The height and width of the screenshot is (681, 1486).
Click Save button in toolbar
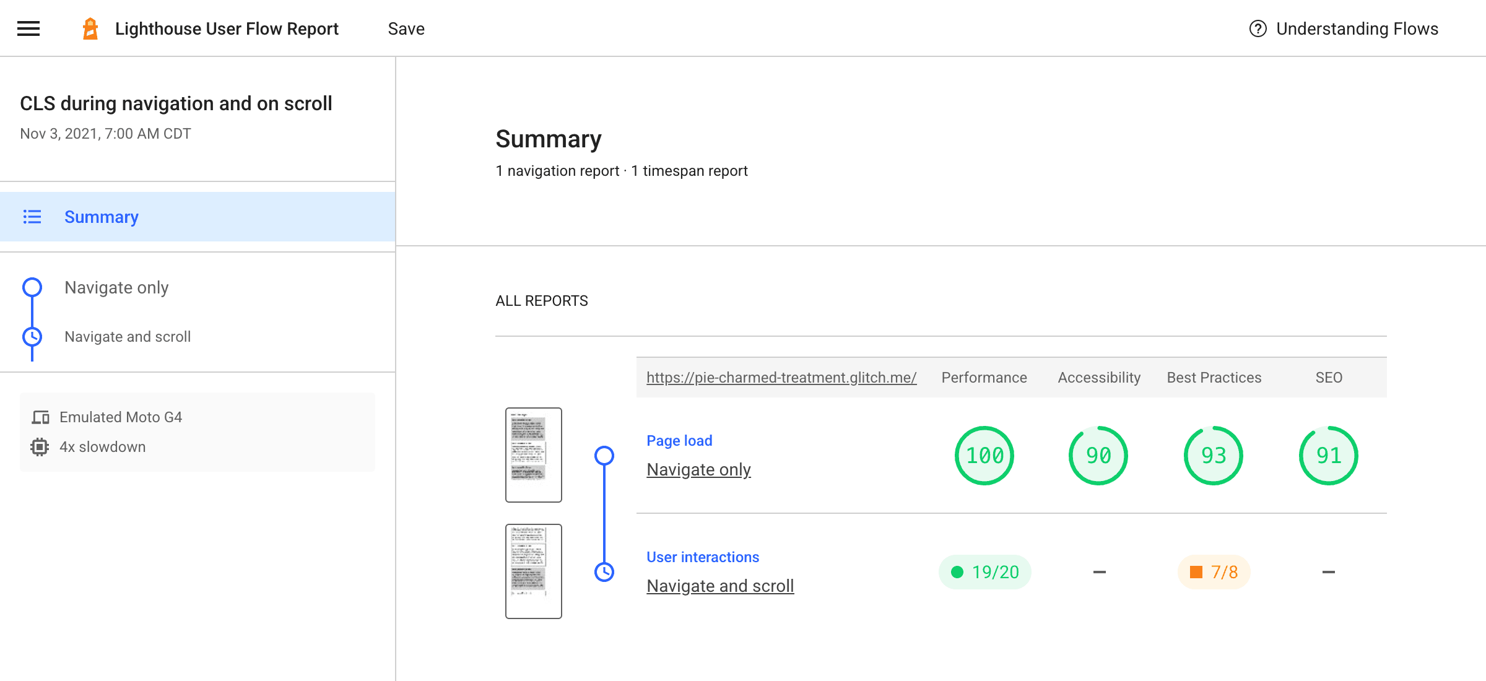pyautogui.click(x=406, y=27)
